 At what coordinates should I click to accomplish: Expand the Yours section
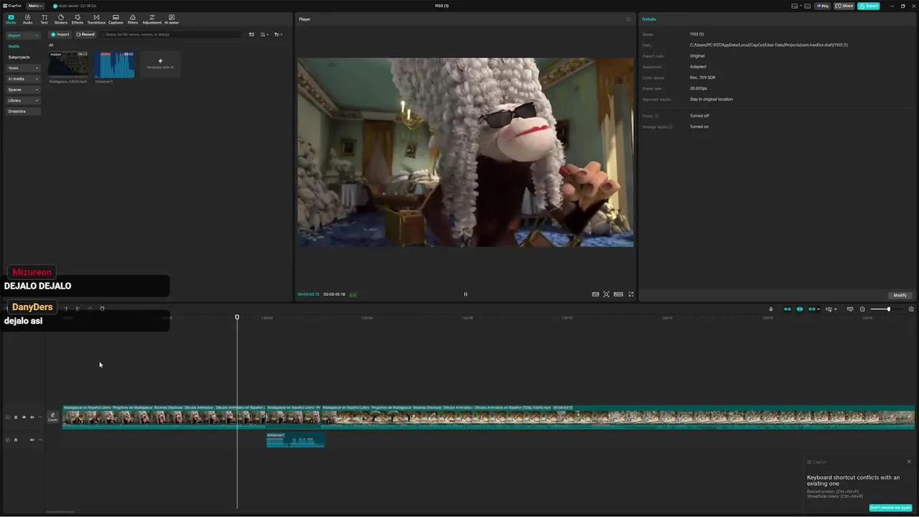coord(23,67)
